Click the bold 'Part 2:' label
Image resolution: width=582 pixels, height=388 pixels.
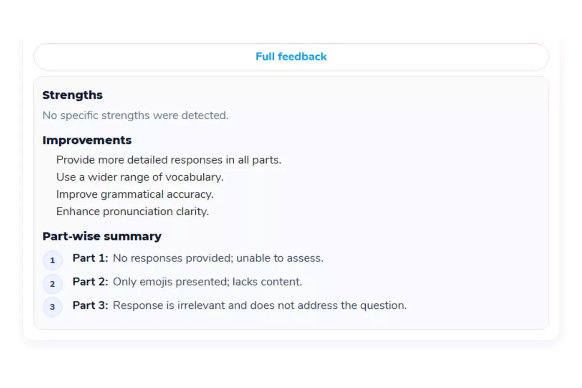90,282
